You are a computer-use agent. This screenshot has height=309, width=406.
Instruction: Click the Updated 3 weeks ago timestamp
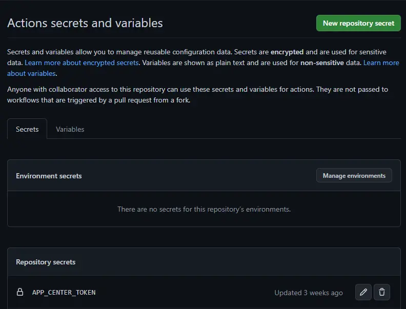309,293
